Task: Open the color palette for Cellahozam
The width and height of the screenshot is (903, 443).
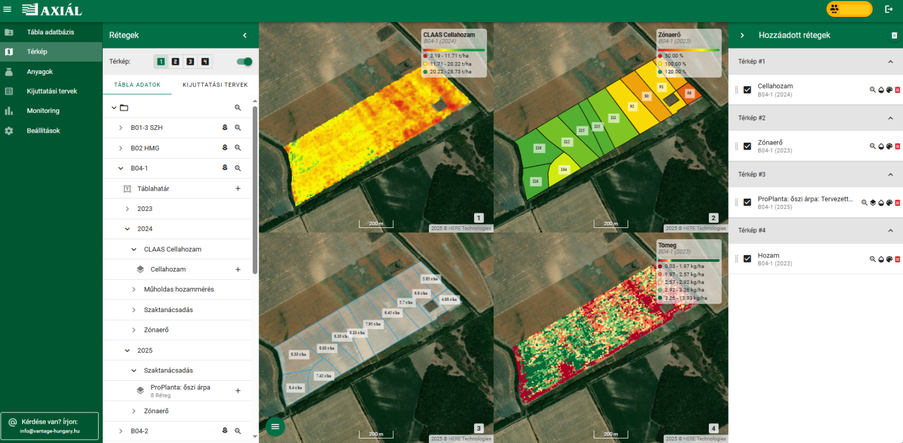Action: click(x=889, y=90)
